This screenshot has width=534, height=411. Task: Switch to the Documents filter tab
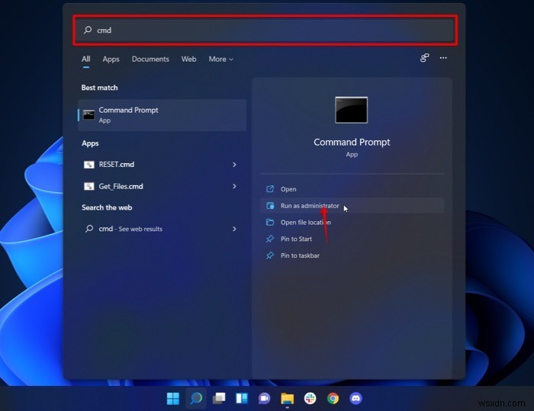[x=150, y=59]
